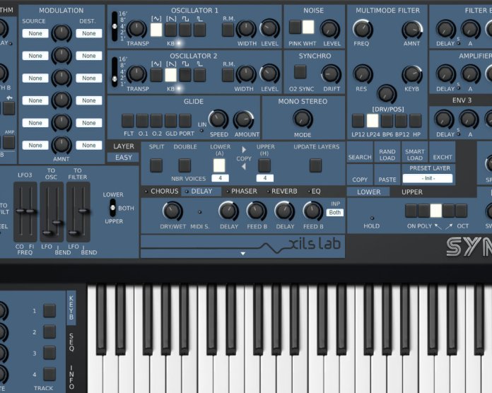Viewport: 492px width, 393px height.
Task: Select Oscillator 1 triangle waveform button
Action: (x=156, y=30)
